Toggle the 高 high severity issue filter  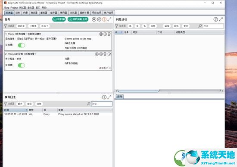coord(130,26)
